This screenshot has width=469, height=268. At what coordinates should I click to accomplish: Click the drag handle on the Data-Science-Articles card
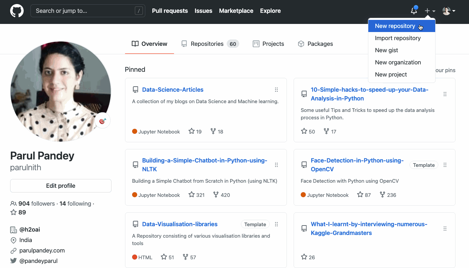point(276,90)
